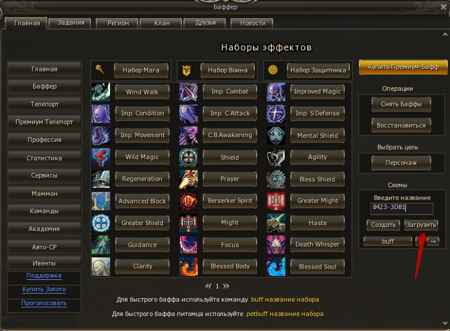
Task: Click the Greater Shield icon
Action: tap(101, 223)
